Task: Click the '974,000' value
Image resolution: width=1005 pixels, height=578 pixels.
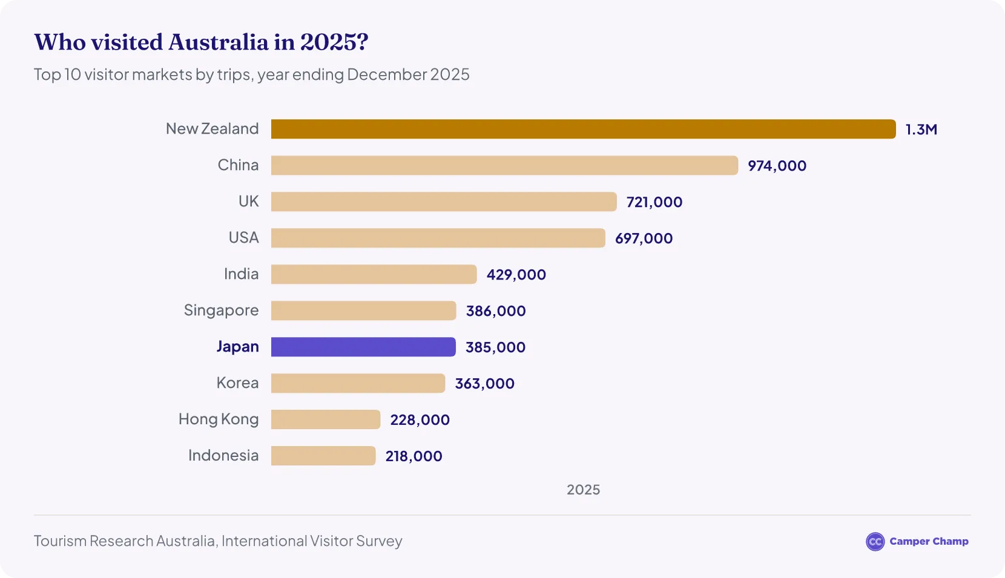Action: 777,166
